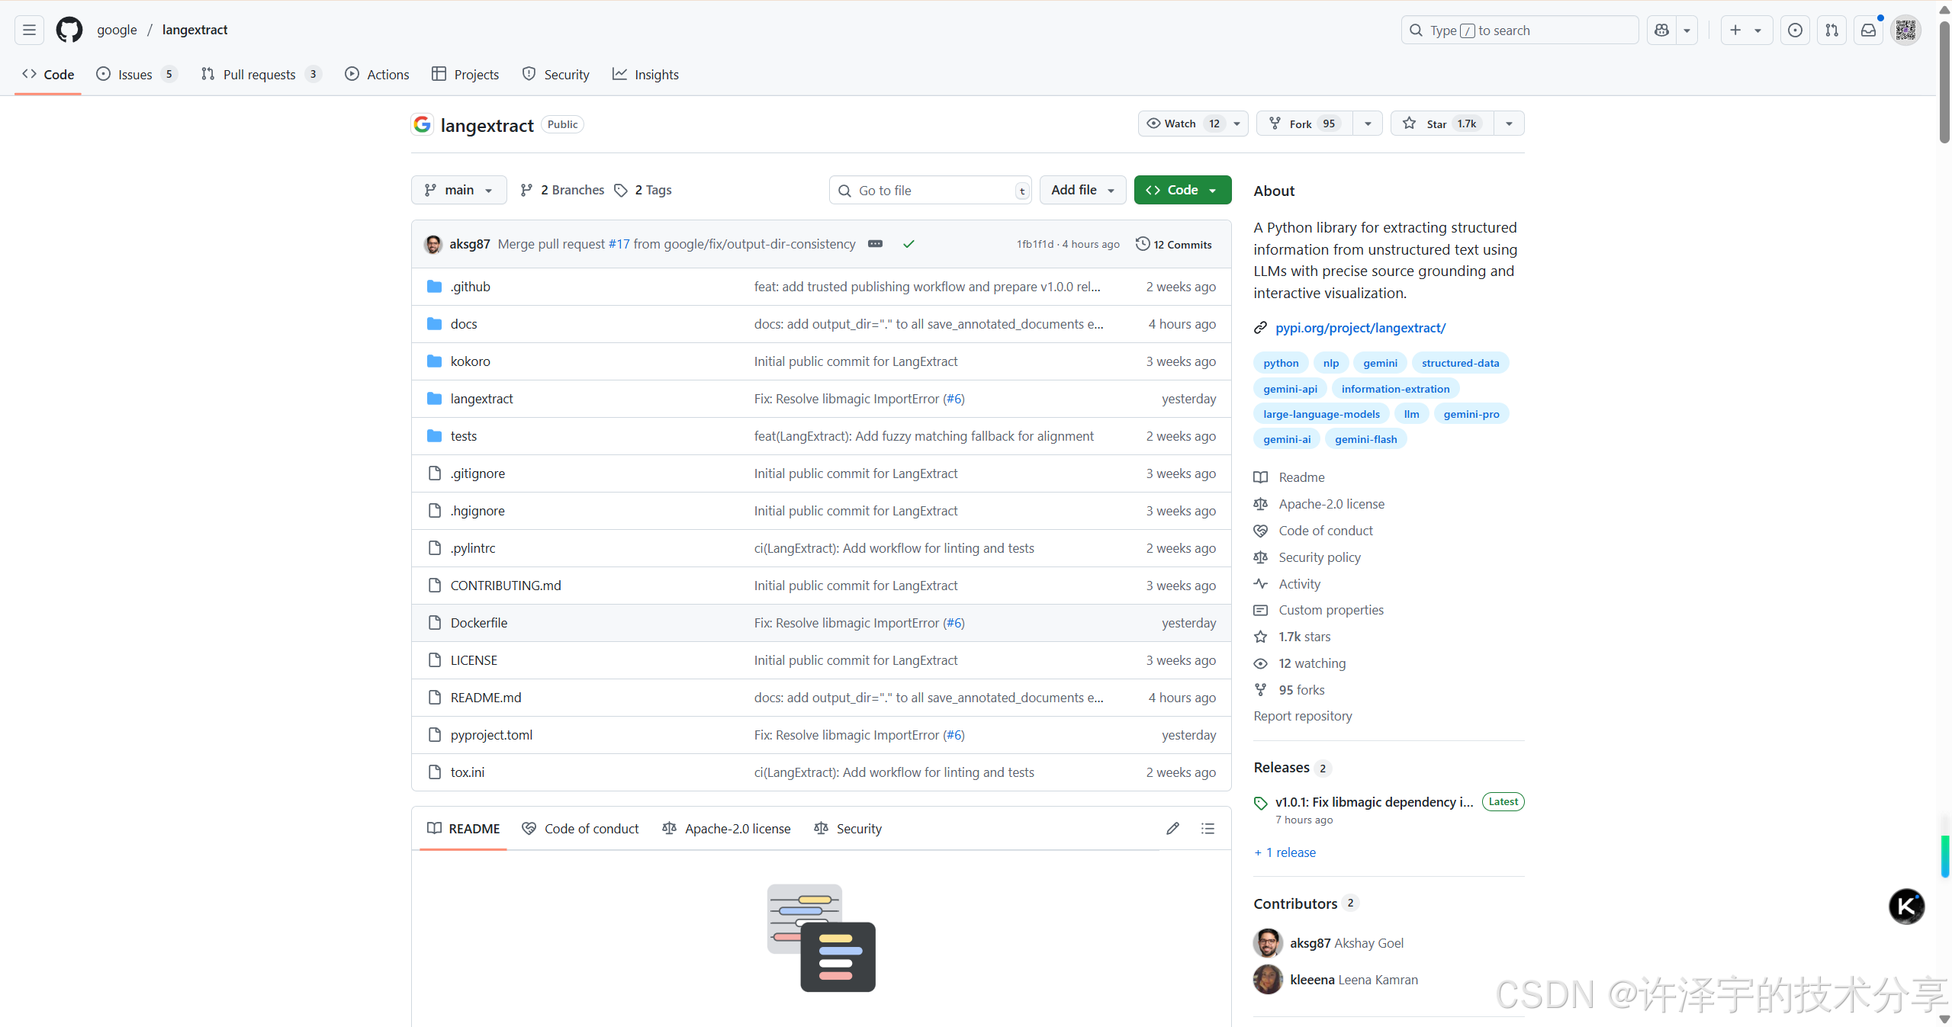Click the kleeena contributor avatar
Viewport: 1952px width, 1027px height.
pos(1268,980)
